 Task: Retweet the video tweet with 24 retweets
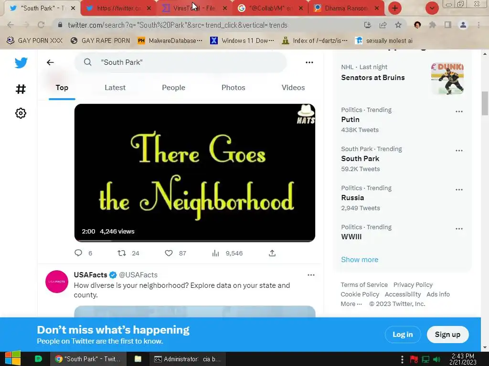click(122, 253)
